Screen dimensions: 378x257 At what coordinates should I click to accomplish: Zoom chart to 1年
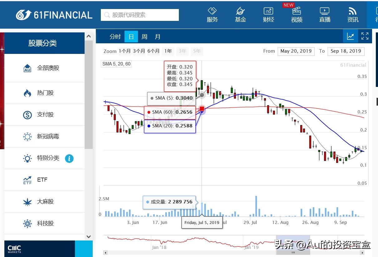[168, 51]
